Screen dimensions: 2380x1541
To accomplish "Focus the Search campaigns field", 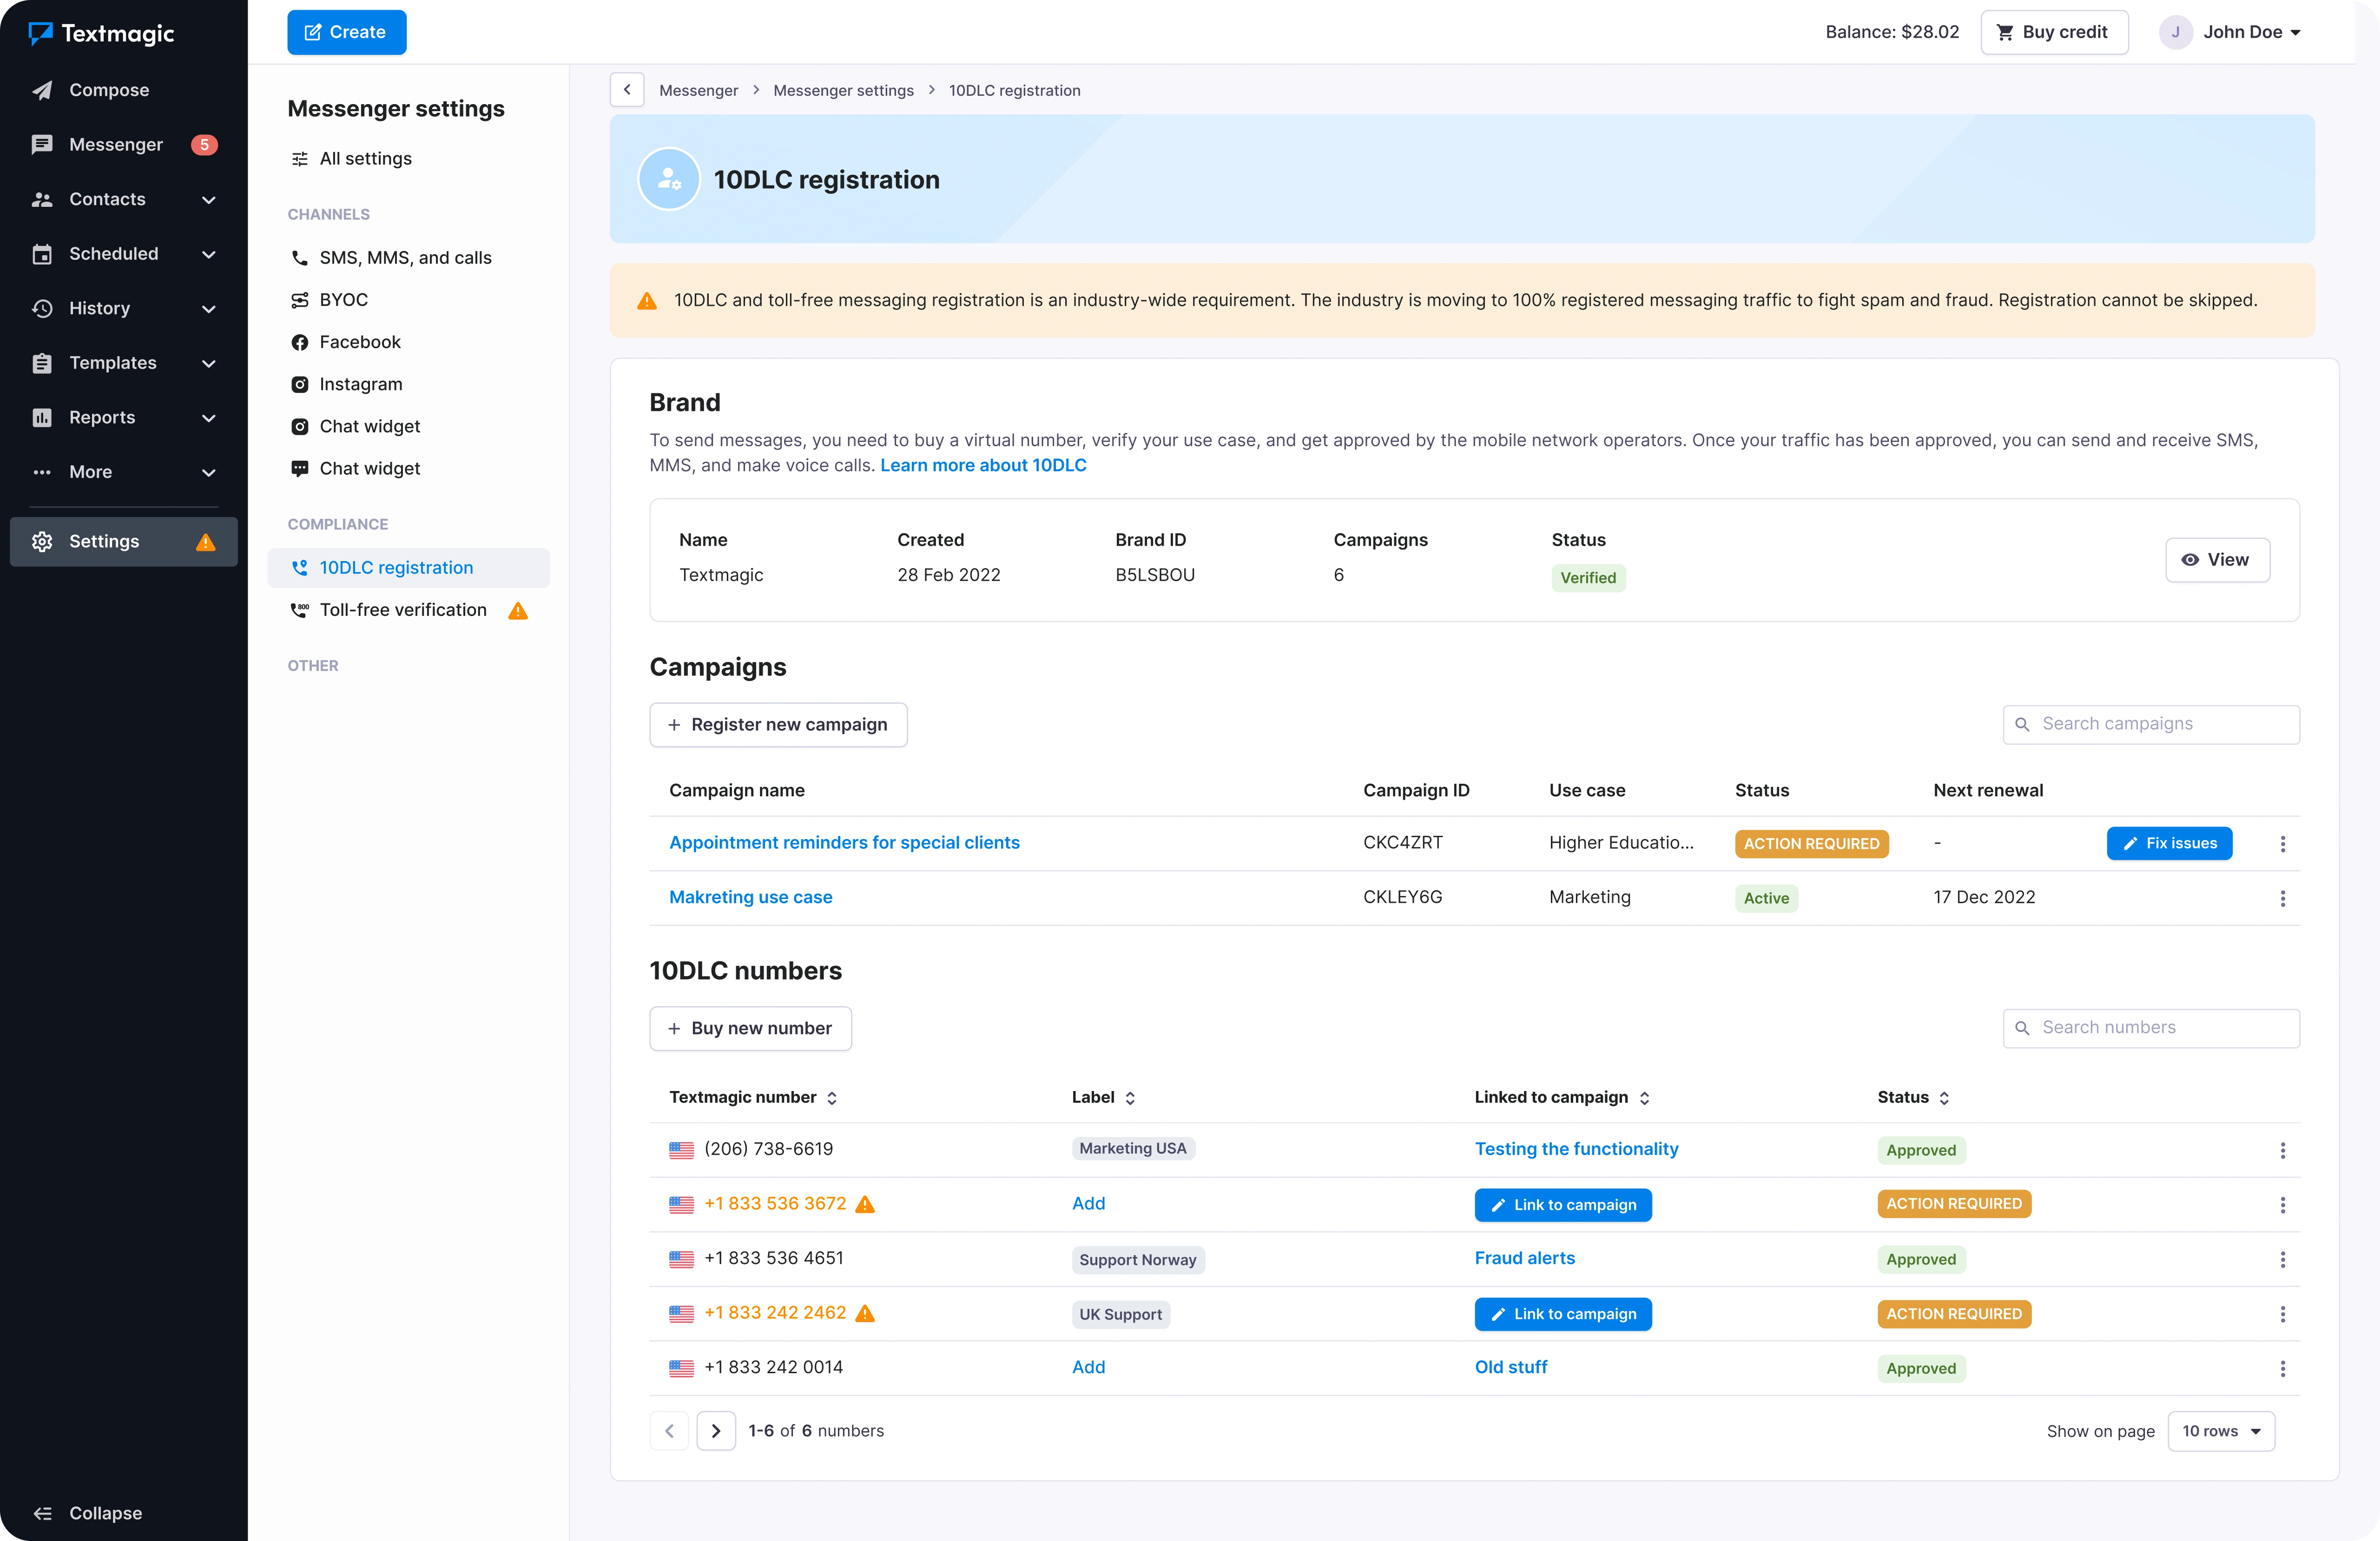I will pos(2151,725).
